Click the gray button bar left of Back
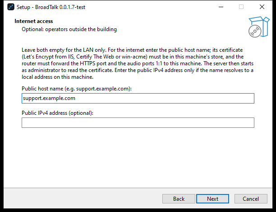This screenshot has width=276, height=212. click(x=83, y=198)
